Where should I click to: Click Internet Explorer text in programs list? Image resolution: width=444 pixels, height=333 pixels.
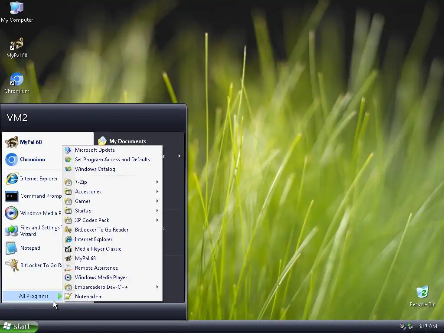94,239
